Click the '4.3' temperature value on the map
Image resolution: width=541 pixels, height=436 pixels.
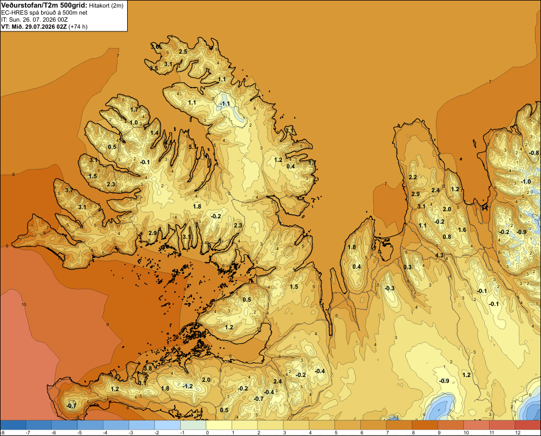tap(439, 255)
